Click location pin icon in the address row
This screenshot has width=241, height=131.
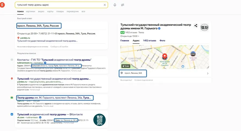tap(122, 73)
